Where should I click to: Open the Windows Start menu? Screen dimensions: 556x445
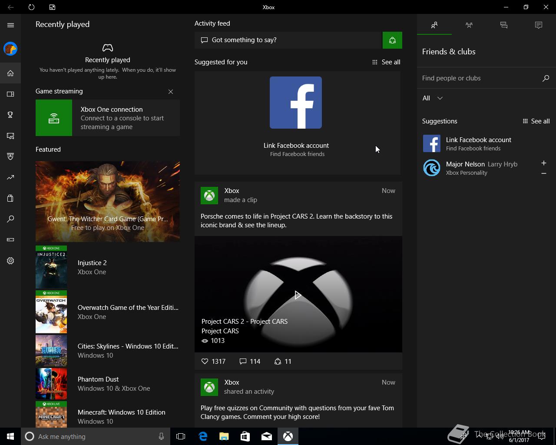10,436
